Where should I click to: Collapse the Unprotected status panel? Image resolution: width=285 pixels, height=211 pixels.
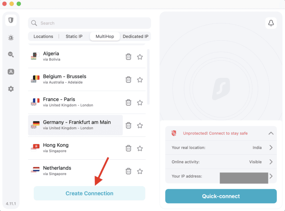pos(271,133)
